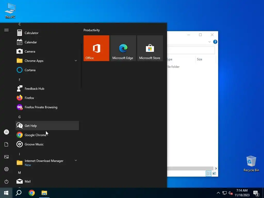
Task: Open the taskbar clock and date
Action: pos(242,193)
